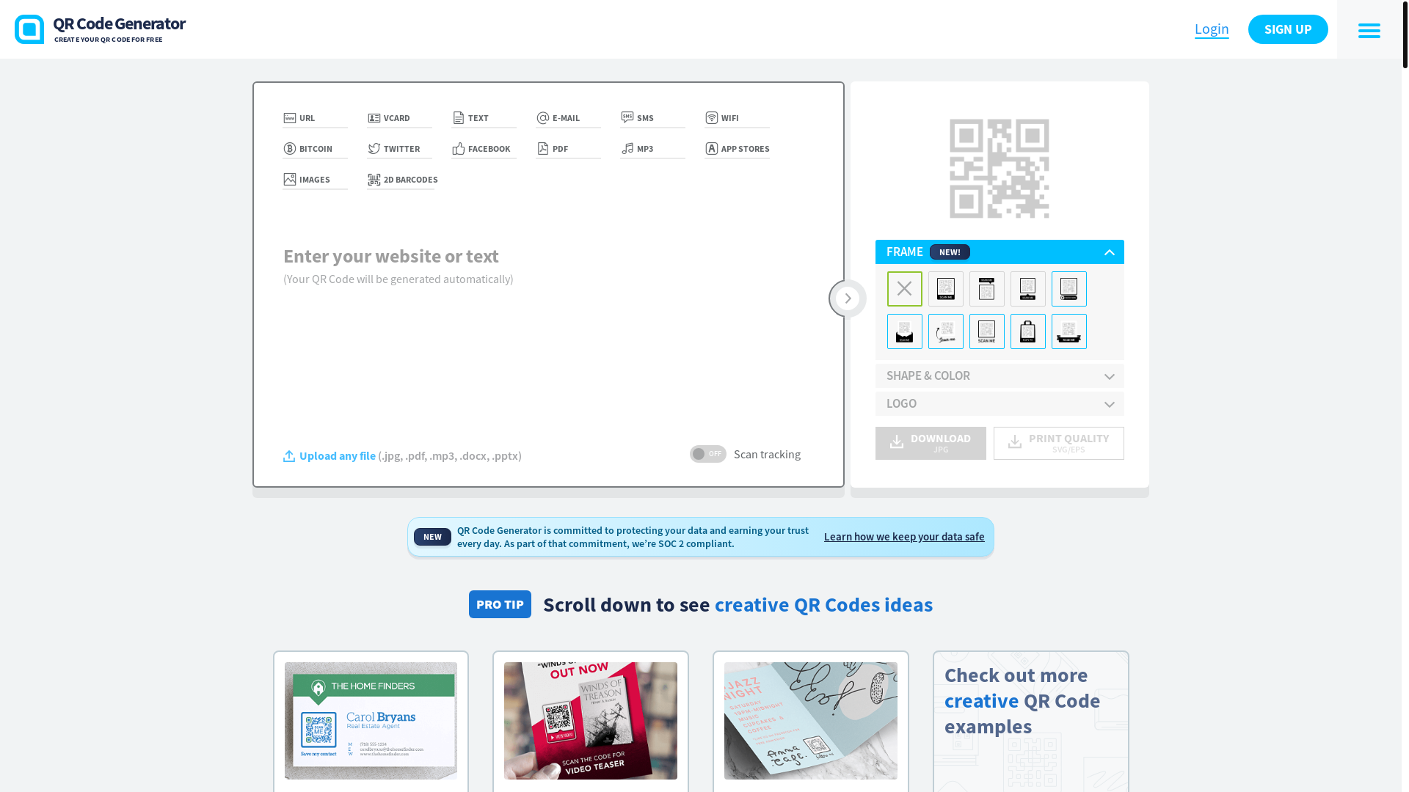The image size is (1409, 792).
Task: Select the WIFI QR code type
Action: [737, 118]
